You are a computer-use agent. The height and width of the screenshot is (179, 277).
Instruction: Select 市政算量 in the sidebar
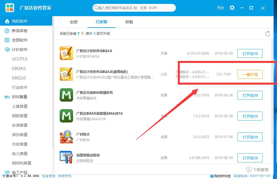20,144
